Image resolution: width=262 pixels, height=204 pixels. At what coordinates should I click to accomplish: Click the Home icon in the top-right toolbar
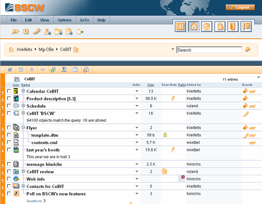[x=194, y=27]
